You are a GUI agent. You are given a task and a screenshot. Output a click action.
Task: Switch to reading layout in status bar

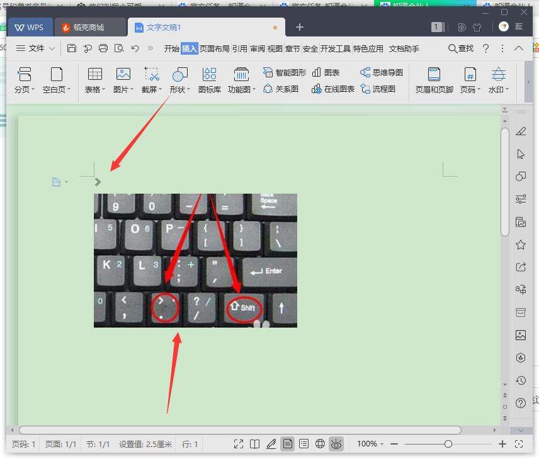[x=255, y=444]
